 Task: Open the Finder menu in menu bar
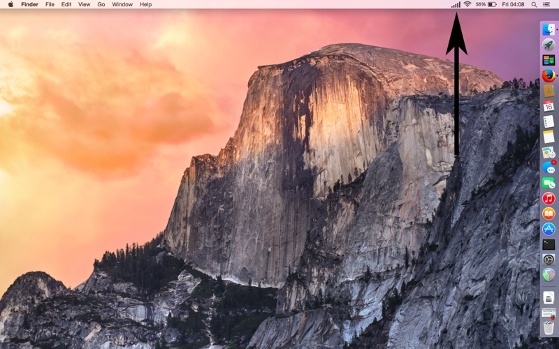pyautogui.click(x=29, y=4)
